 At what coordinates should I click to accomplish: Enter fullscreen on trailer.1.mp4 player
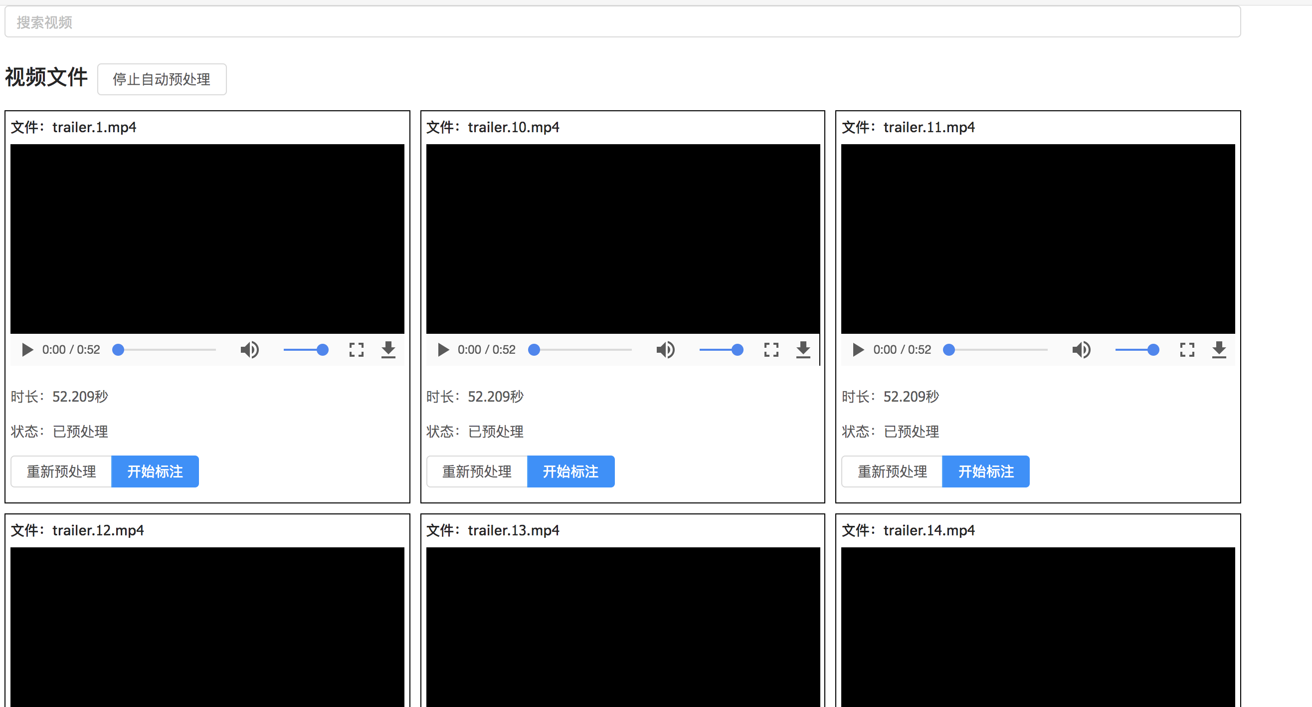point(356,350)
